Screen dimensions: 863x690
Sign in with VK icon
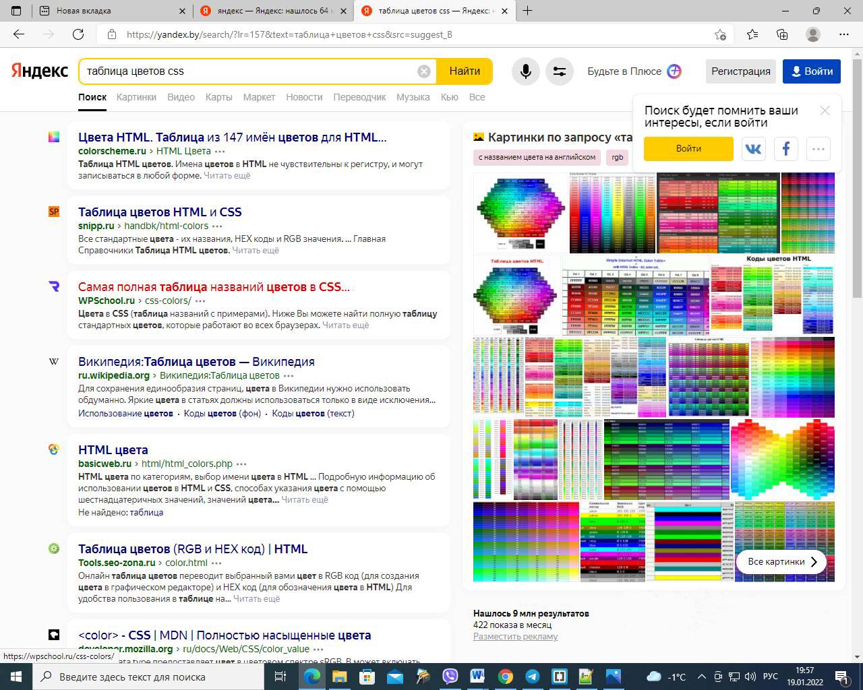coord(753,149)
